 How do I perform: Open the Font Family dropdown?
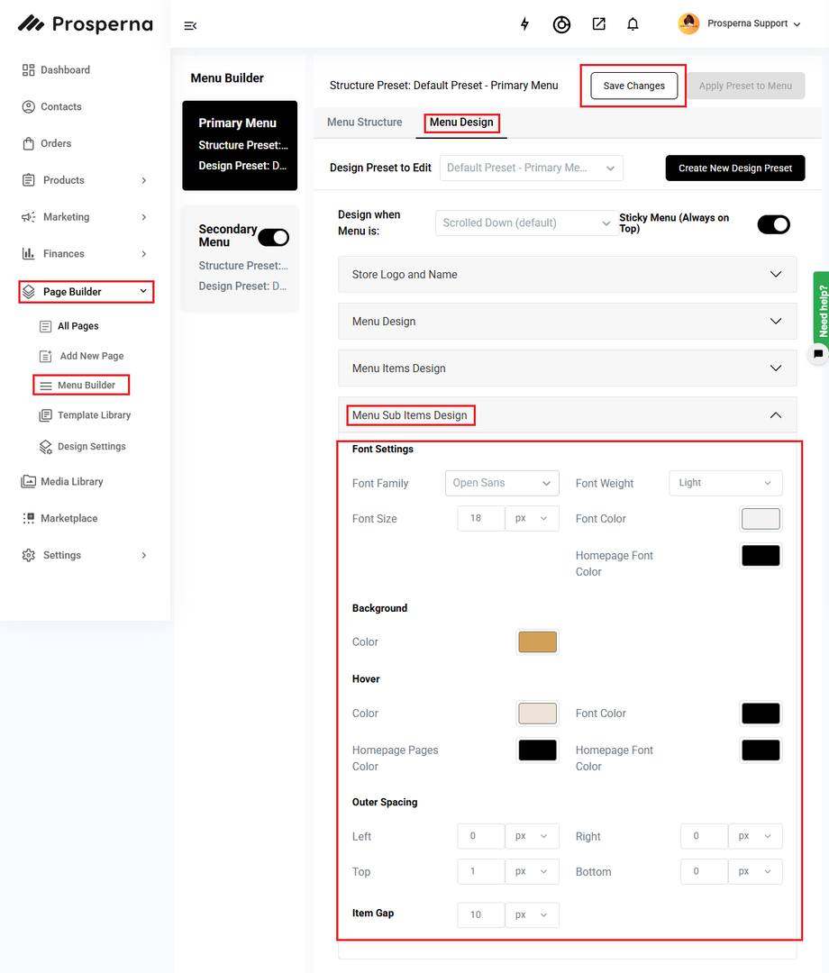click(x=502, y=483)
